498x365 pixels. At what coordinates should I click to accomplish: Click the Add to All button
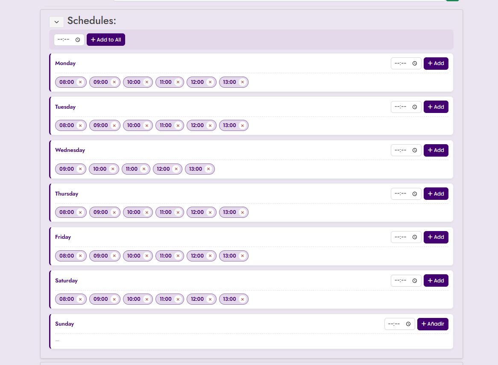pos(106,40)
